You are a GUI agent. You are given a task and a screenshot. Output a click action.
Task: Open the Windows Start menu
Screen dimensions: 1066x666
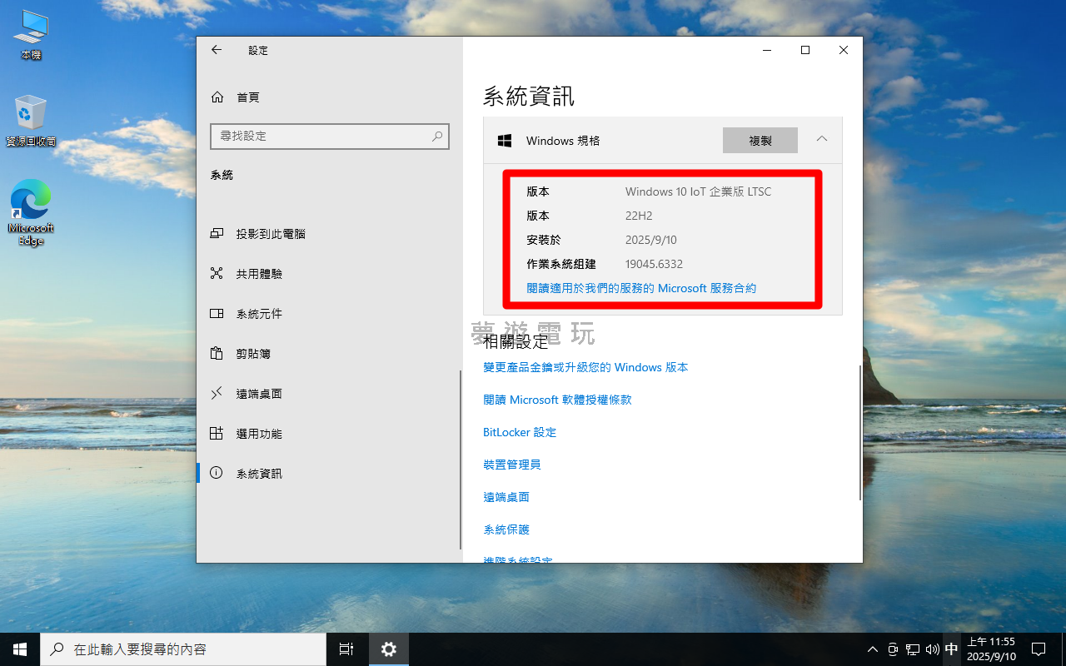click(19, 649)
